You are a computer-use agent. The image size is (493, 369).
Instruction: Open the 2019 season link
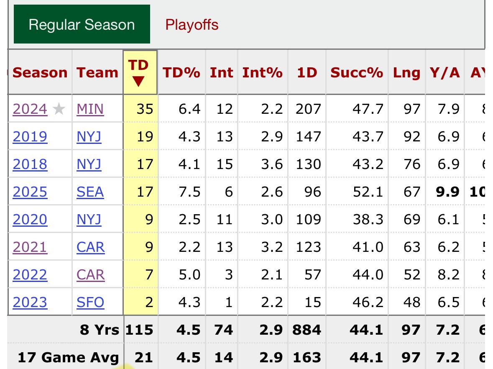(30, 137)
